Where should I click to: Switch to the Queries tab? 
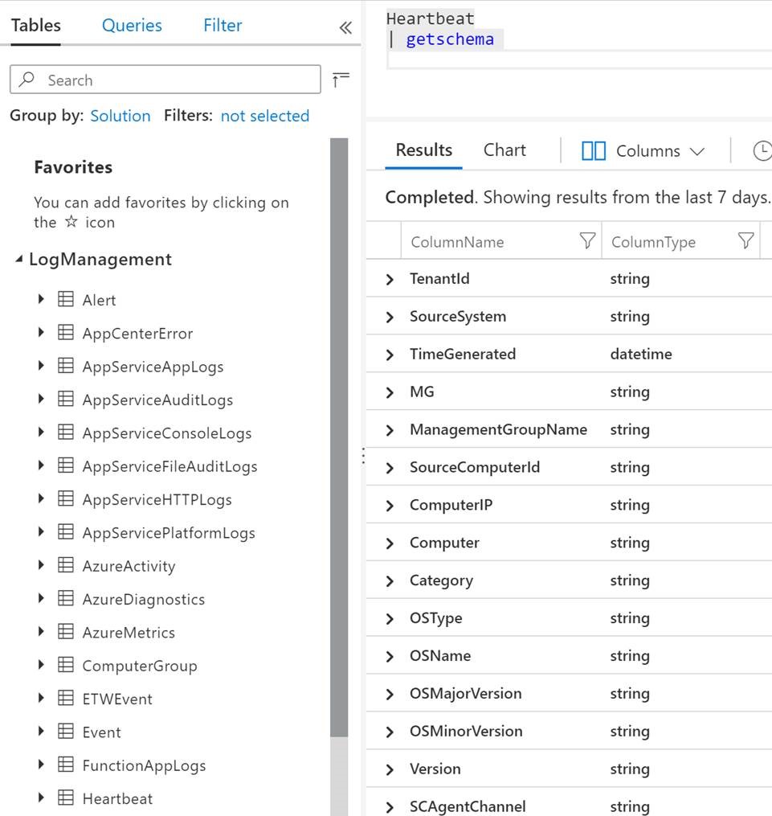click(131, 25)
